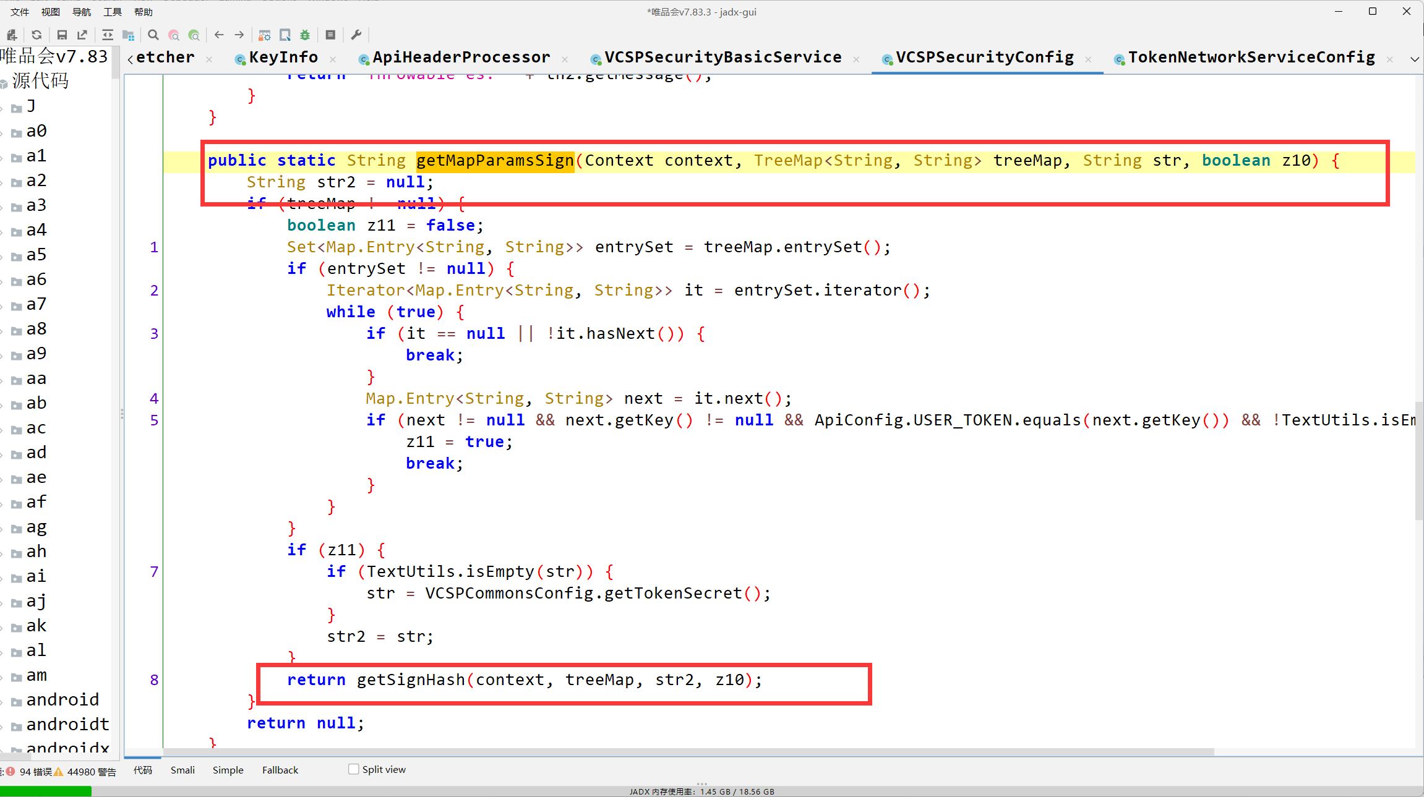
Task: Click the 94 错误 errors label
Action: (35, 772)
